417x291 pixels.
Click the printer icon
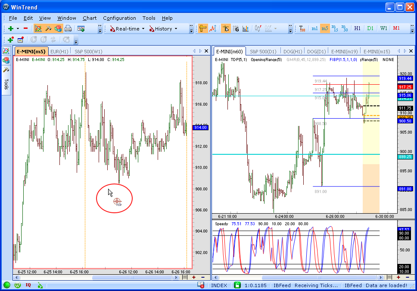68,28
